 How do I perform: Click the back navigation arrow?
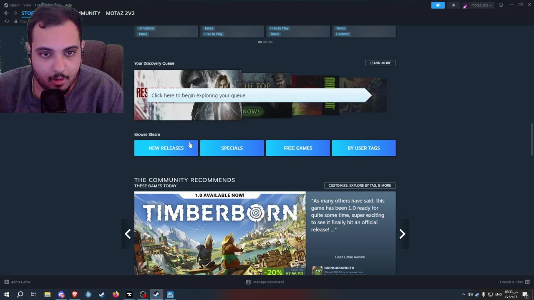[x=6, y=13]
